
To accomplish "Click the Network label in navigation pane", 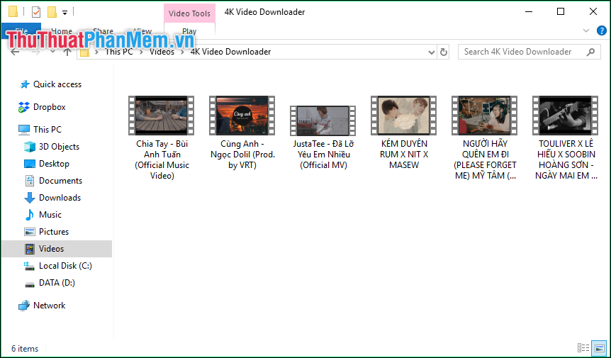I will pyautogui.click(x=50, y=306).
